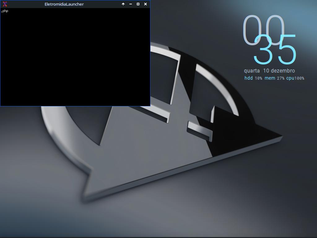Image resolution: width=317 pixels, height=238 pixels.
Task: Close the EletromidiaLauncher window
Action: coord(145,4)
